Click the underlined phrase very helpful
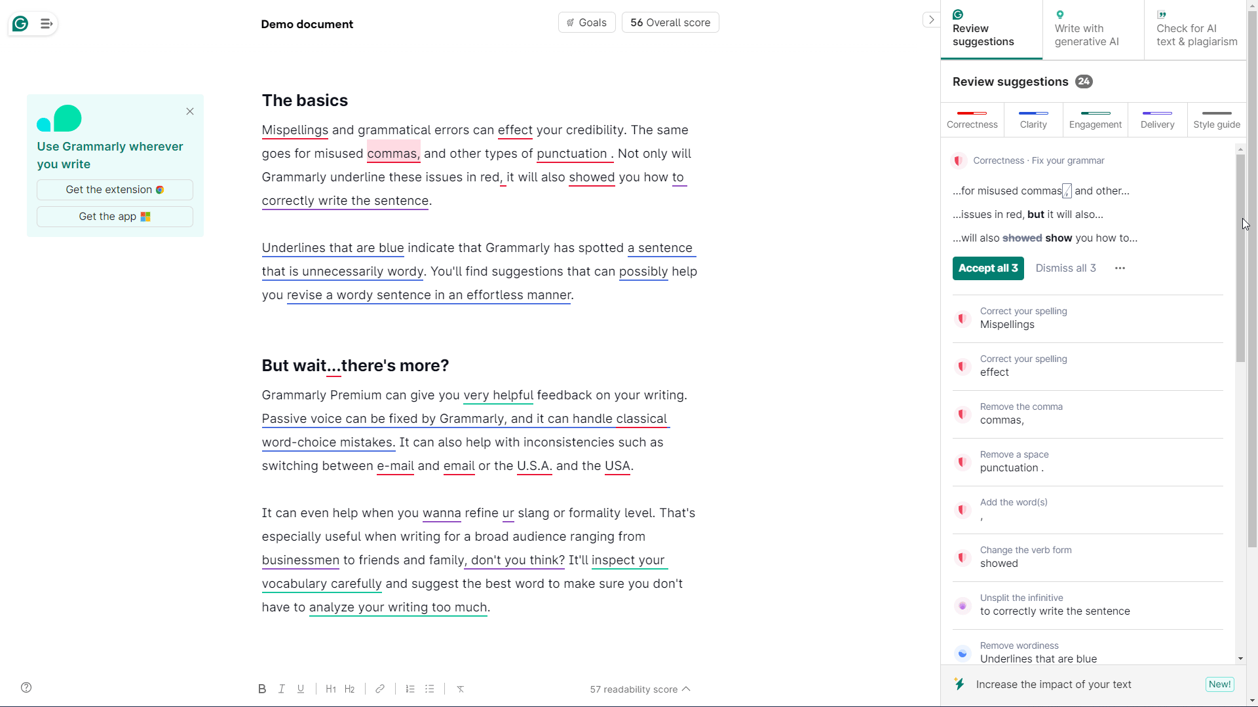Viewport: 1258px width, 707px height. (498, 395)
